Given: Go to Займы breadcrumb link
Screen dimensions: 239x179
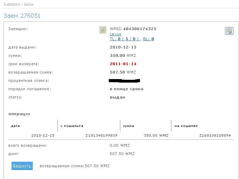Looking at the screenshot, I should click(x=28, y=4).
